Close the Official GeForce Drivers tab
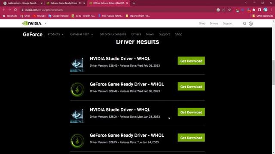This screenshot has height=154, width=275. point(127,3)
